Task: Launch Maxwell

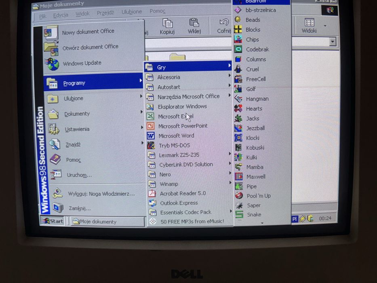Action: [x=261, y=177]
